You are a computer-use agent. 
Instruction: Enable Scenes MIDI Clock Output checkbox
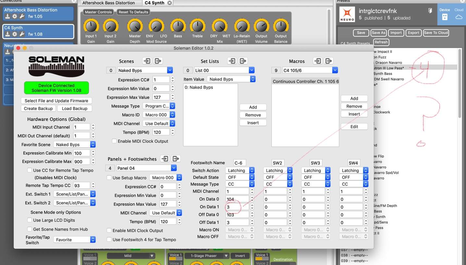point(114,141)
